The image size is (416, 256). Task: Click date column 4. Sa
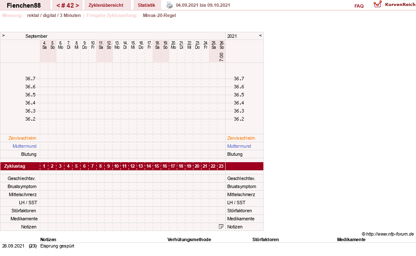point(44,45)
